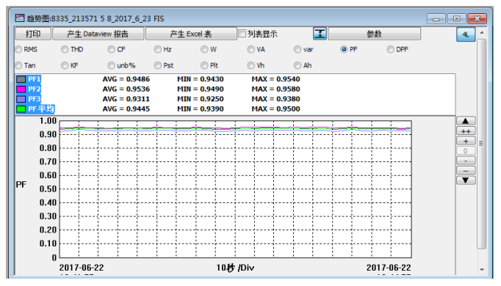Select the Hz radio button
Screen dimensions: 501x286
pyautogui.click(x=158, y=49)
